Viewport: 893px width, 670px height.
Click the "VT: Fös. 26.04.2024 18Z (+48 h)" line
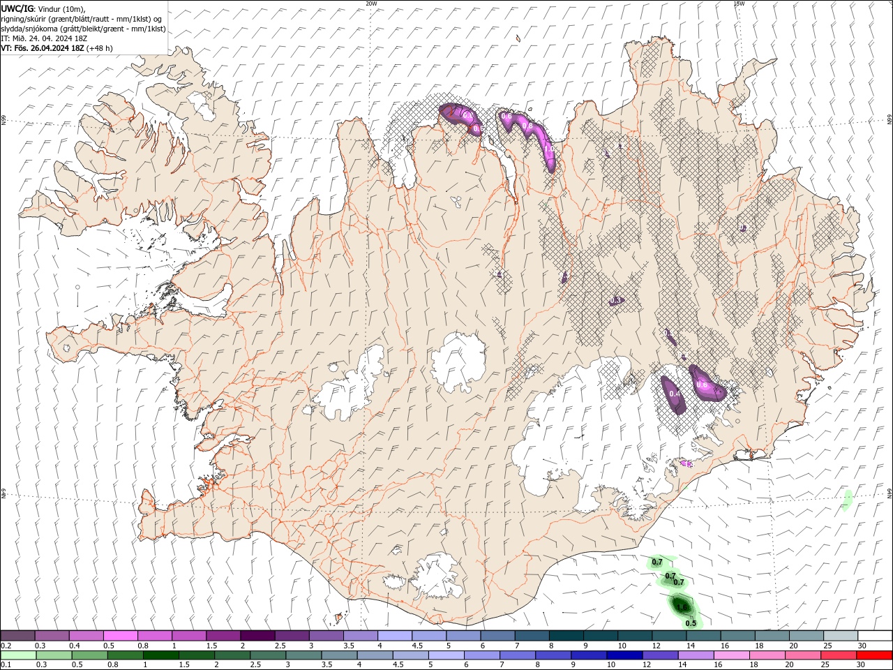pyautogui.click(x=57, y=48)
